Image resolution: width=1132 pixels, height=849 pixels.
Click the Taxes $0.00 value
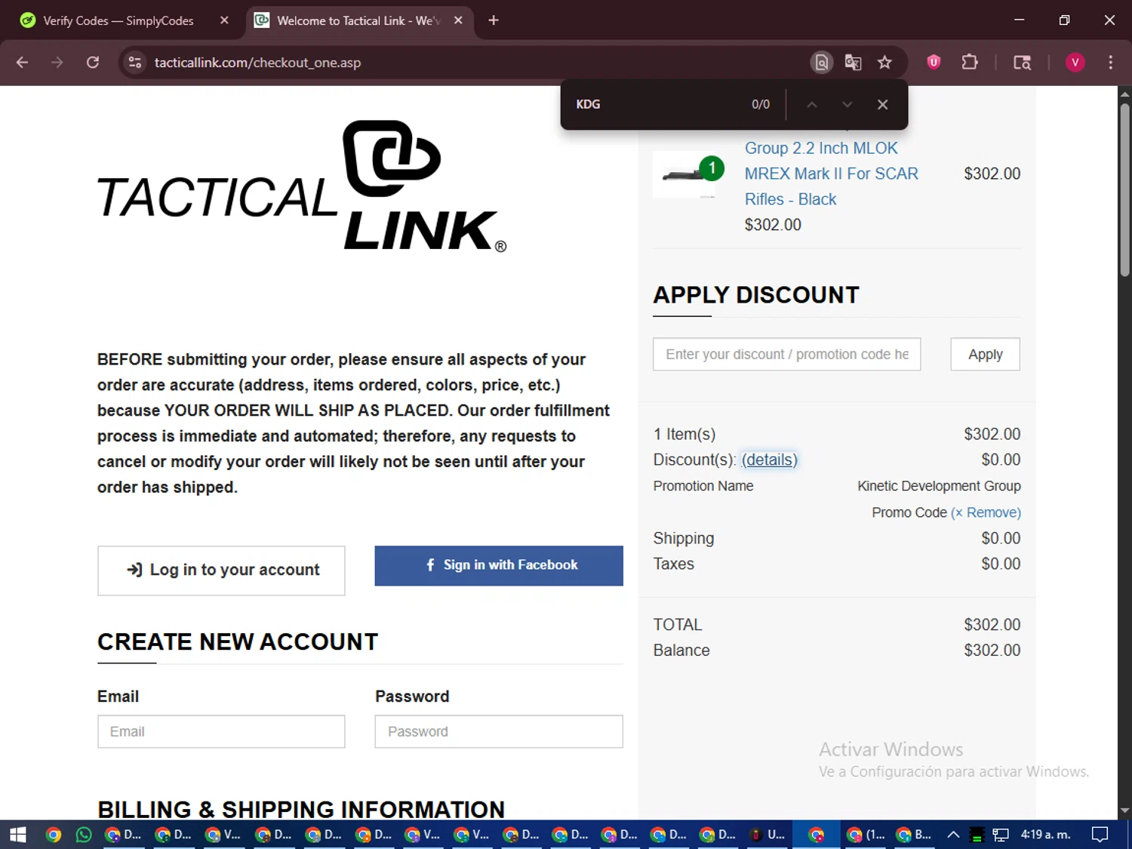point(1001,564)
